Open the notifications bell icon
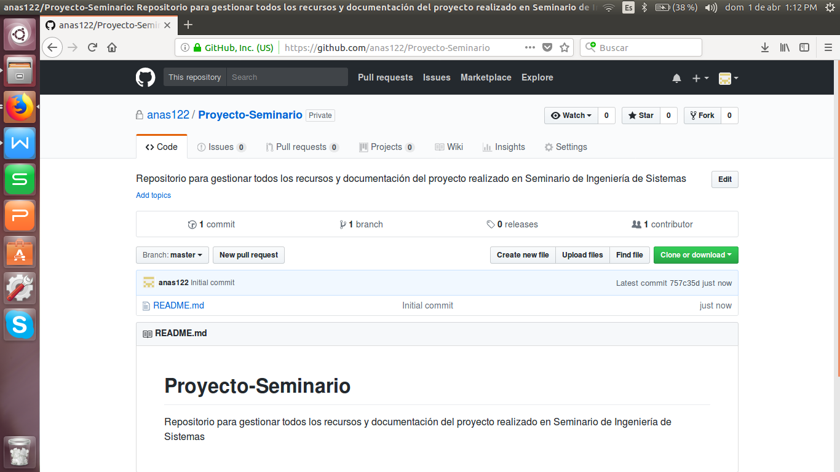This screenshot has height=472, width=840. point(676,78)
